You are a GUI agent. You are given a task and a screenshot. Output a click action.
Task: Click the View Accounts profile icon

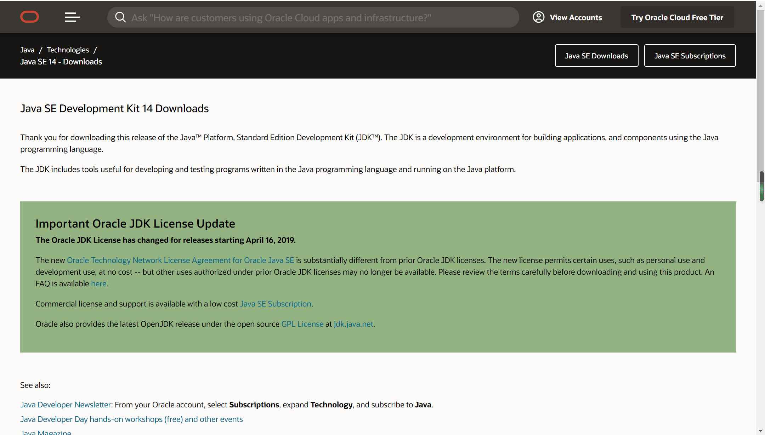pyautogui.click(x=539, y=17)
